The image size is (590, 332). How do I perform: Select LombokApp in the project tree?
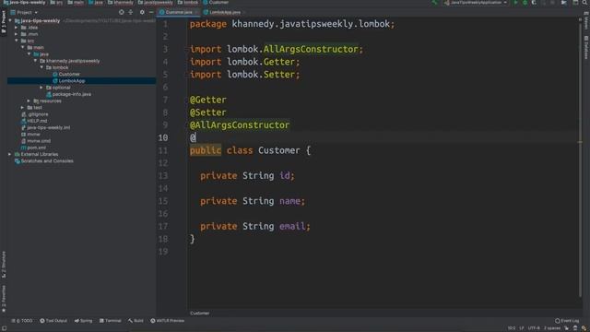point(69,81)
